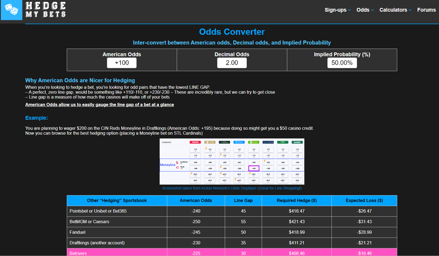Click the '$418.99' required hedge cell
Image resolution: width=439 pixels, height=256 pixels.
coord(297,233)
